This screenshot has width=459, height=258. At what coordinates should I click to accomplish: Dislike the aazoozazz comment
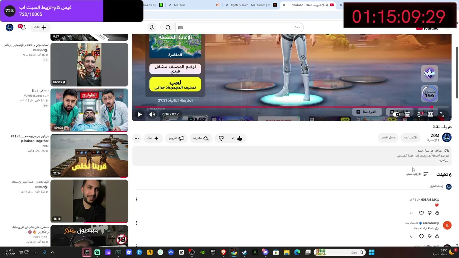pos(430,236)
